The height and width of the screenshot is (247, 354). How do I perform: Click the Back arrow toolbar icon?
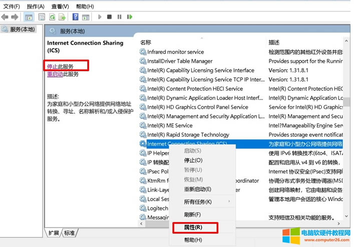[5, 17]
